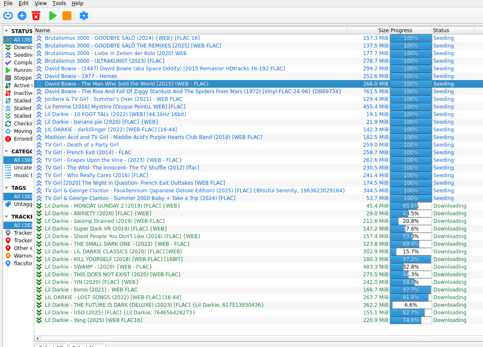Collapse the CATEGORIES filter section
The width and height of the screenshot is (483, 347).
point(6,151)
